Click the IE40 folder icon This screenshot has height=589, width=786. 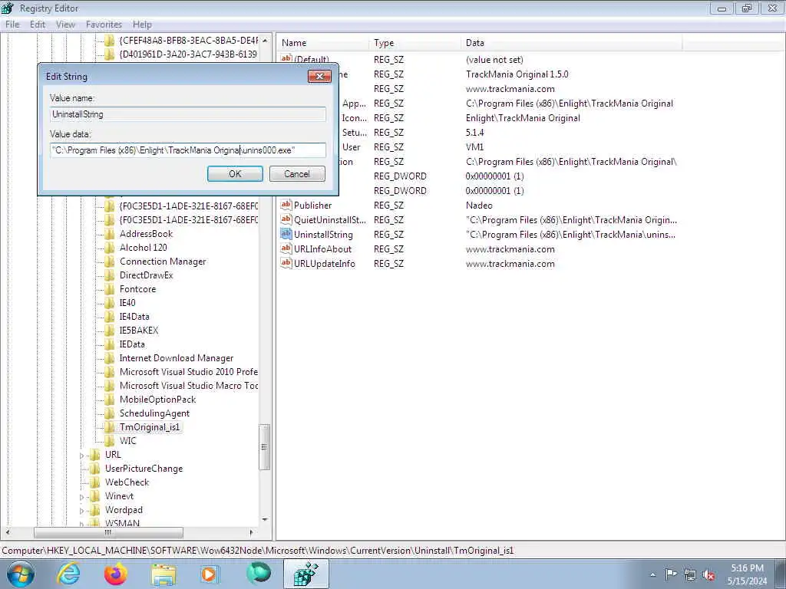(110, 302)
